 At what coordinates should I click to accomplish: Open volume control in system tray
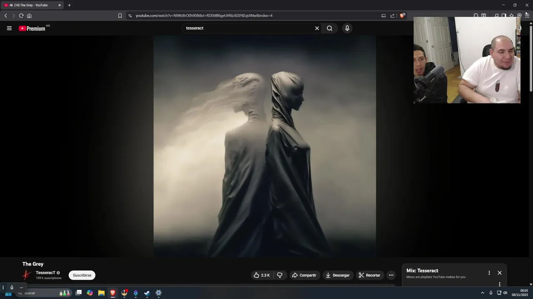pyautogui.click(x=505, y=293)
